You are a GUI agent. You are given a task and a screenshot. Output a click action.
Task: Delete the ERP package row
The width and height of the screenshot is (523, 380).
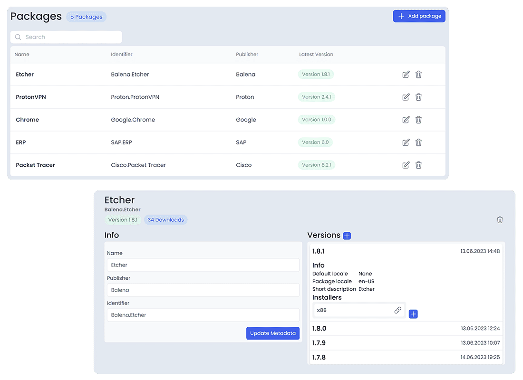coord(418,142)
